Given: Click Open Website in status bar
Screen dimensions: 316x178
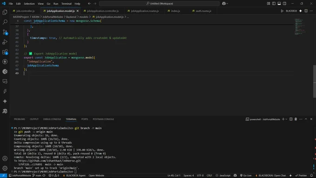Looking at the screenshot, I should click(96, 175).
